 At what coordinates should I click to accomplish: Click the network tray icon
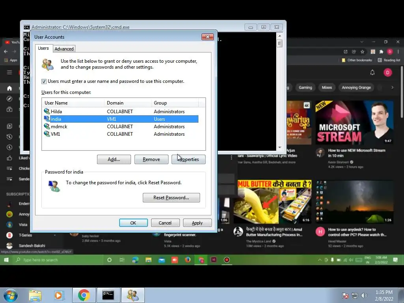355,296
